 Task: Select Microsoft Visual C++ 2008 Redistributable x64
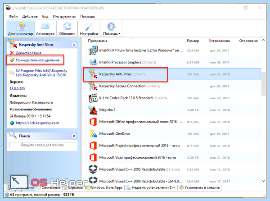coord(171,181)
